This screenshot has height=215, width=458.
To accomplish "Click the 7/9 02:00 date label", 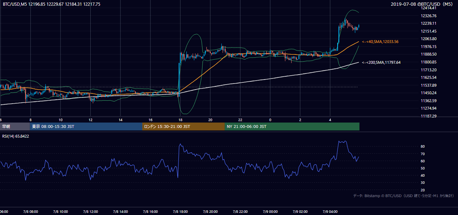I will click(300, 212).
